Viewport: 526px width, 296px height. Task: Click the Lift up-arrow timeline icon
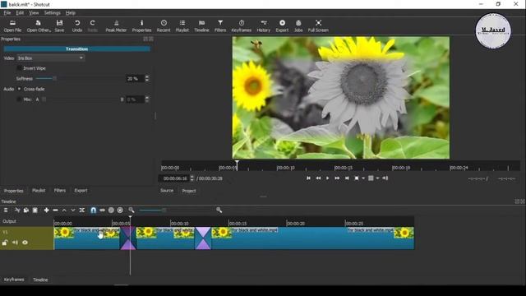(x=64, y=210)
